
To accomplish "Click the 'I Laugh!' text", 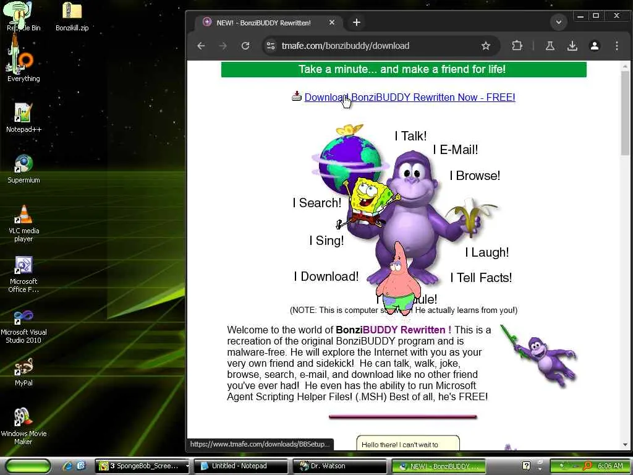I will click(x=487, y=252).
